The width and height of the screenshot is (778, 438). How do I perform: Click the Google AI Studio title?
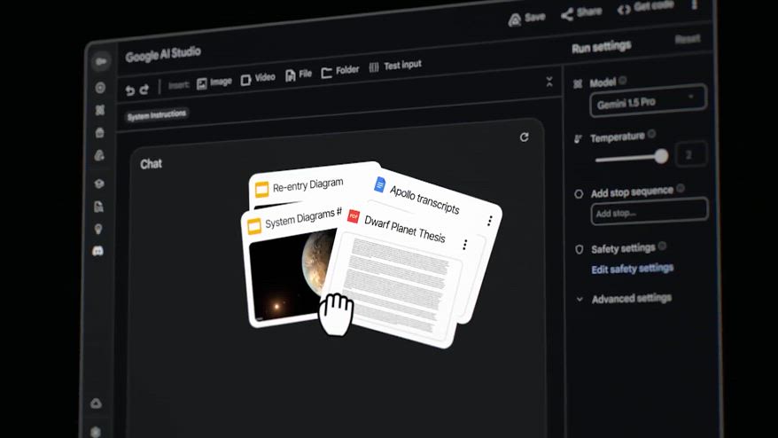[163, 54]
